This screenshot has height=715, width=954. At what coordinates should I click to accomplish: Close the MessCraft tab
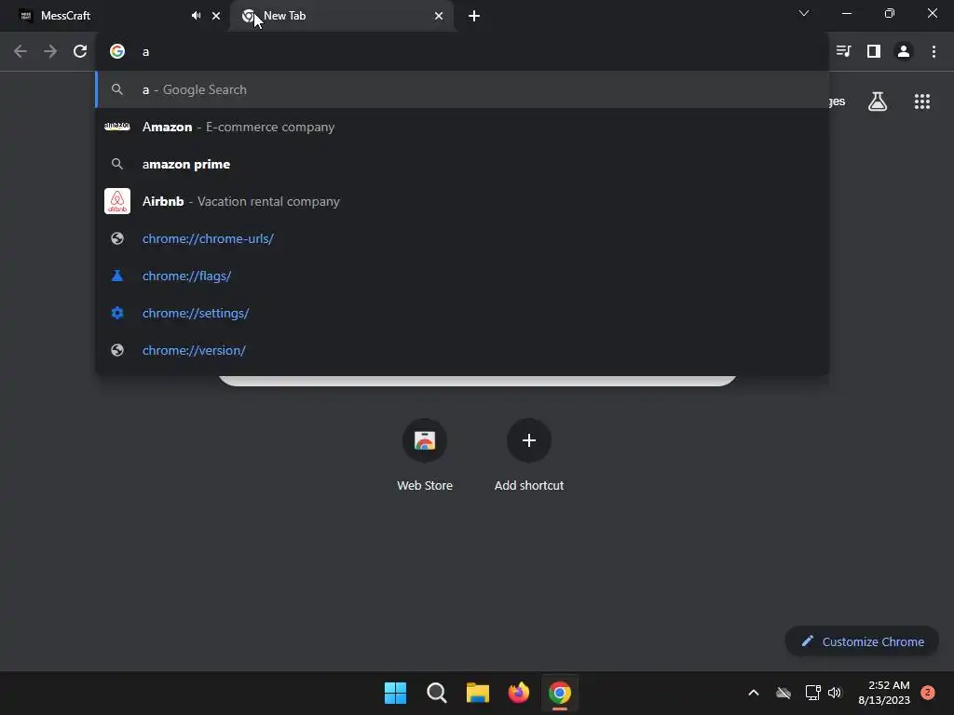pos(216,16)
